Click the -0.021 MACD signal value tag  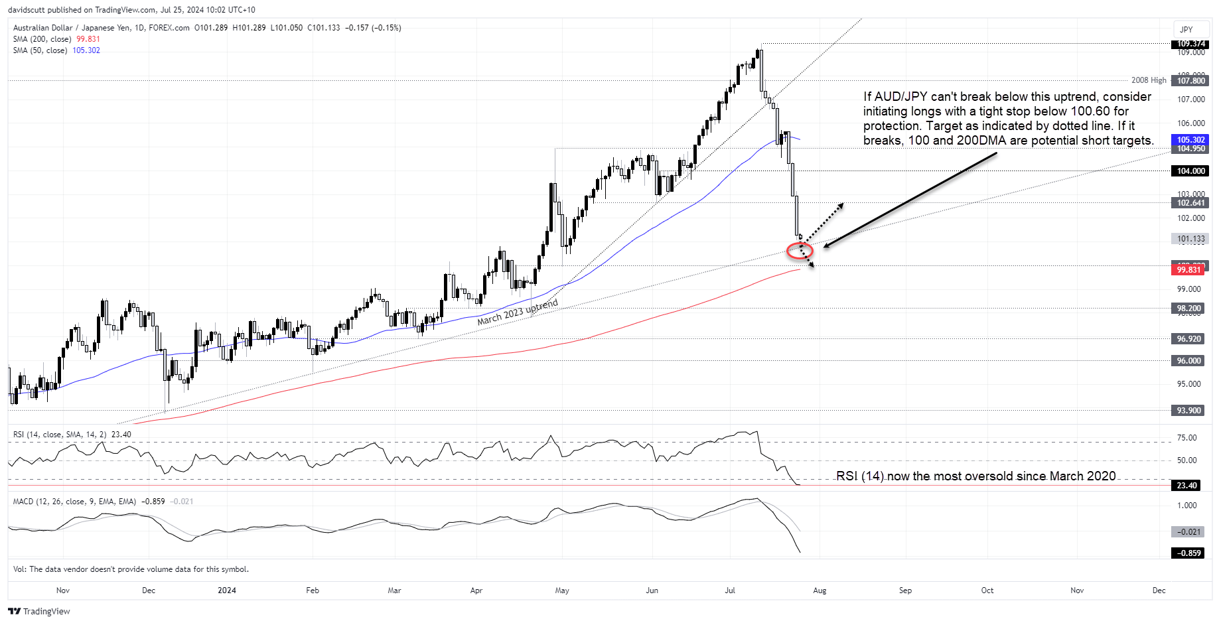(x=1188, y=532)
